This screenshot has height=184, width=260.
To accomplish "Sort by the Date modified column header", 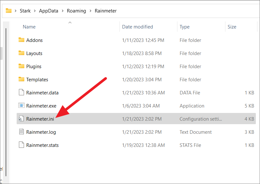I will point(137,27).
